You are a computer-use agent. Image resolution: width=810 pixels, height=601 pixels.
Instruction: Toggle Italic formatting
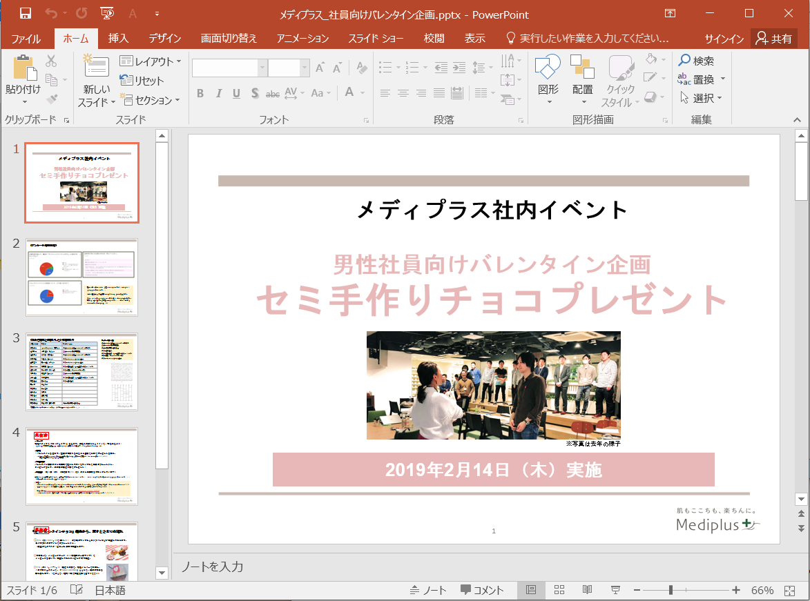(218, 93)
